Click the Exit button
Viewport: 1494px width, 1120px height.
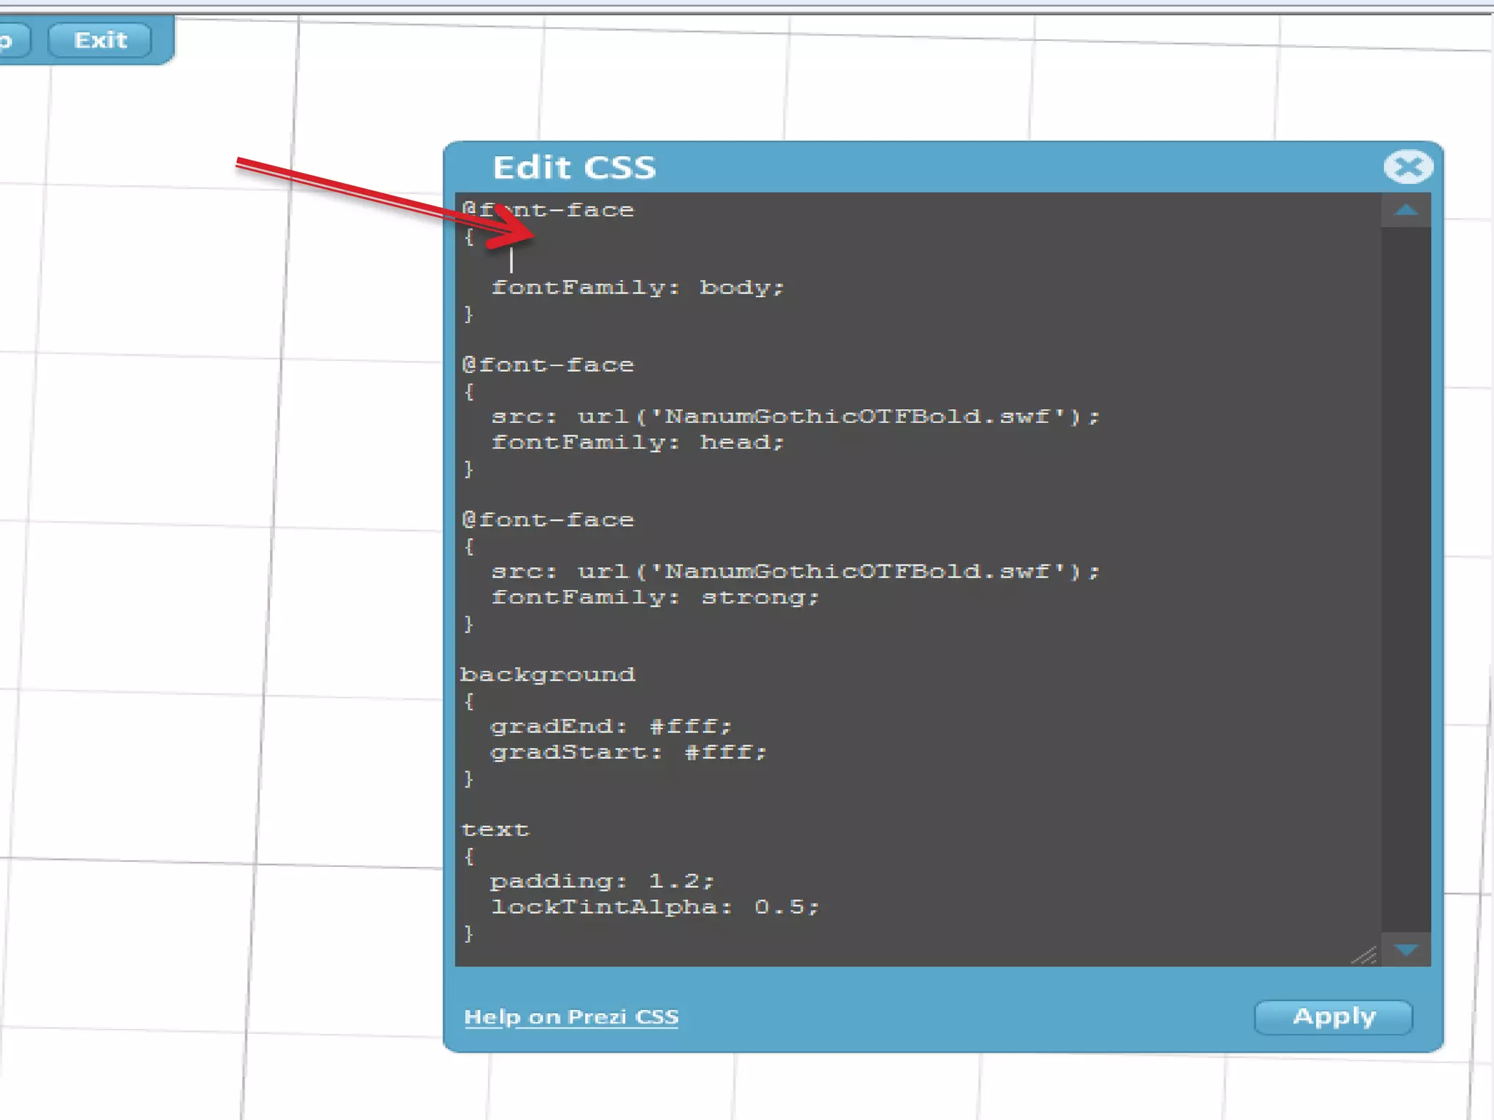coord(100,40)
